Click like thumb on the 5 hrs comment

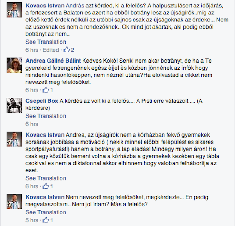click(x=46, y=220)
